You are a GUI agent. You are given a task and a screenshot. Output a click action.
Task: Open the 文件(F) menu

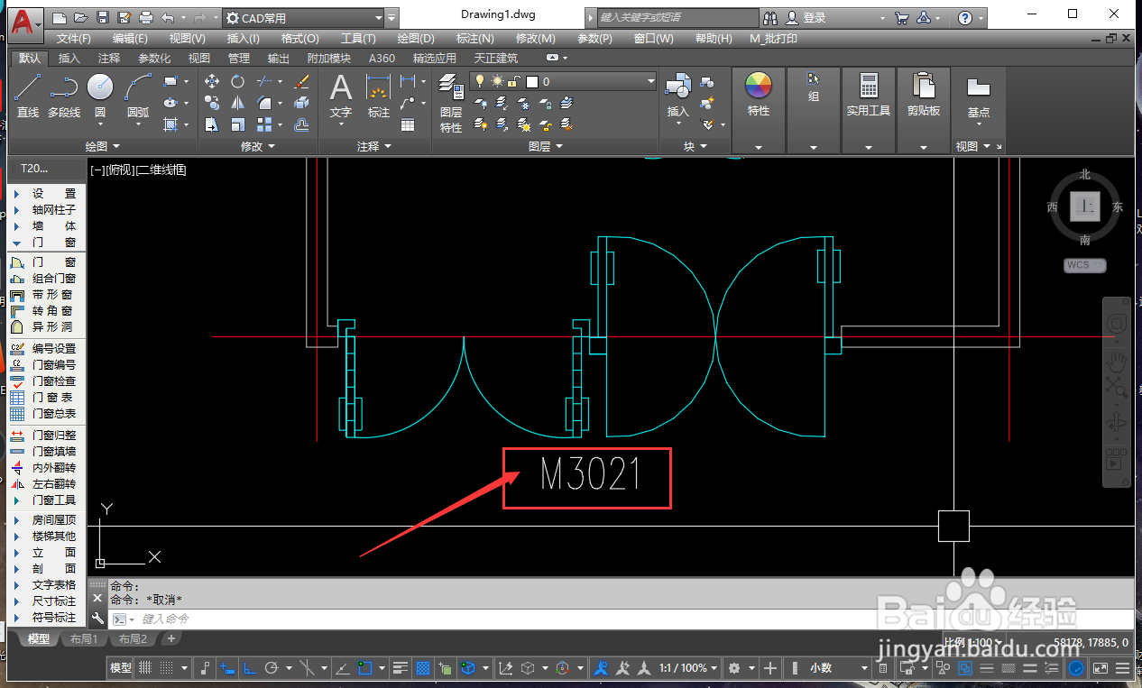74,39
